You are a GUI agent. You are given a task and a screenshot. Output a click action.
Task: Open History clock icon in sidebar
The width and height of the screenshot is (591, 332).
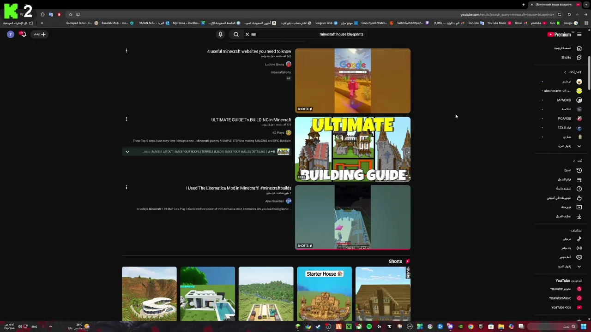coord(579,170)
